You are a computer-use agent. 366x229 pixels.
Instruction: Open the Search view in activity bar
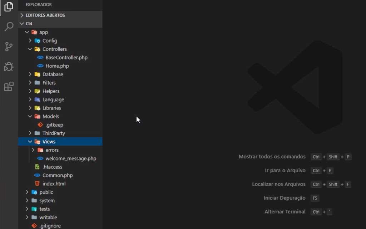(x=9, y=26)
